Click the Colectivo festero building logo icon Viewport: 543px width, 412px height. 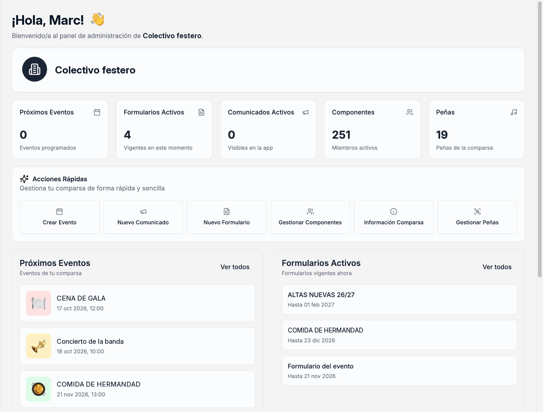point(35,69)
